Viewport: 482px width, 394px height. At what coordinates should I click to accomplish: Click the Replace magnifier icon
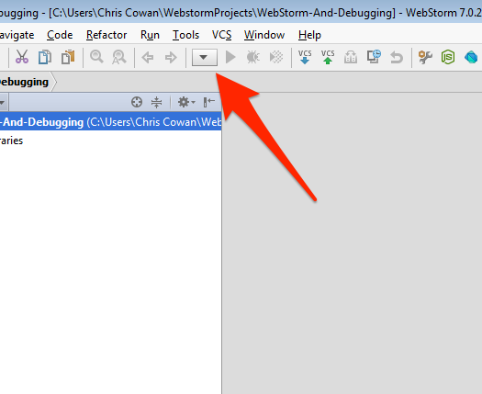(119, 57)
